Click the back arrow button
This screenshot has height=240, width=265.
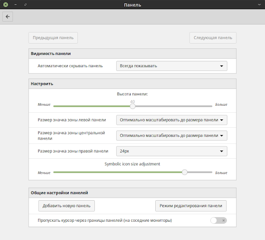click(x=7, y=17)
